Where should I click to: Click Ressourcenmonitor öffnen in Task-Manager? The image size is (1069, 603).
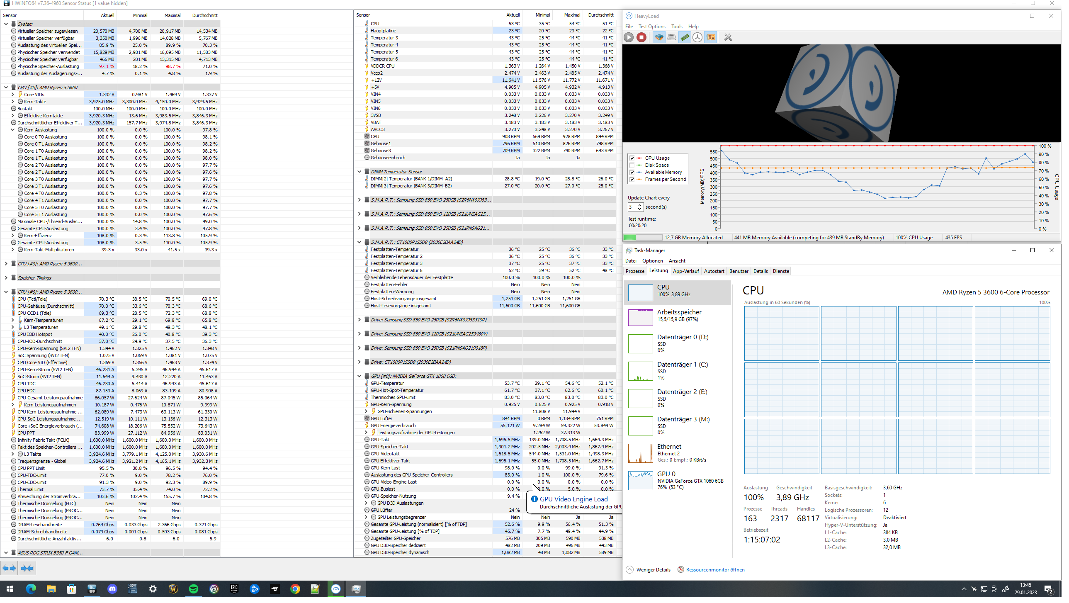pos(715,569)
